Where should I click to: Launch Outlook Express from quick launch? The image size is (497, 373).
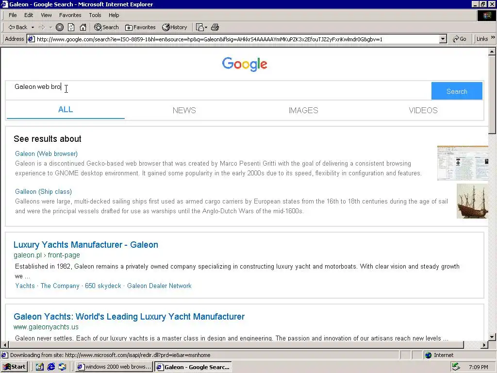coord(63,367)
